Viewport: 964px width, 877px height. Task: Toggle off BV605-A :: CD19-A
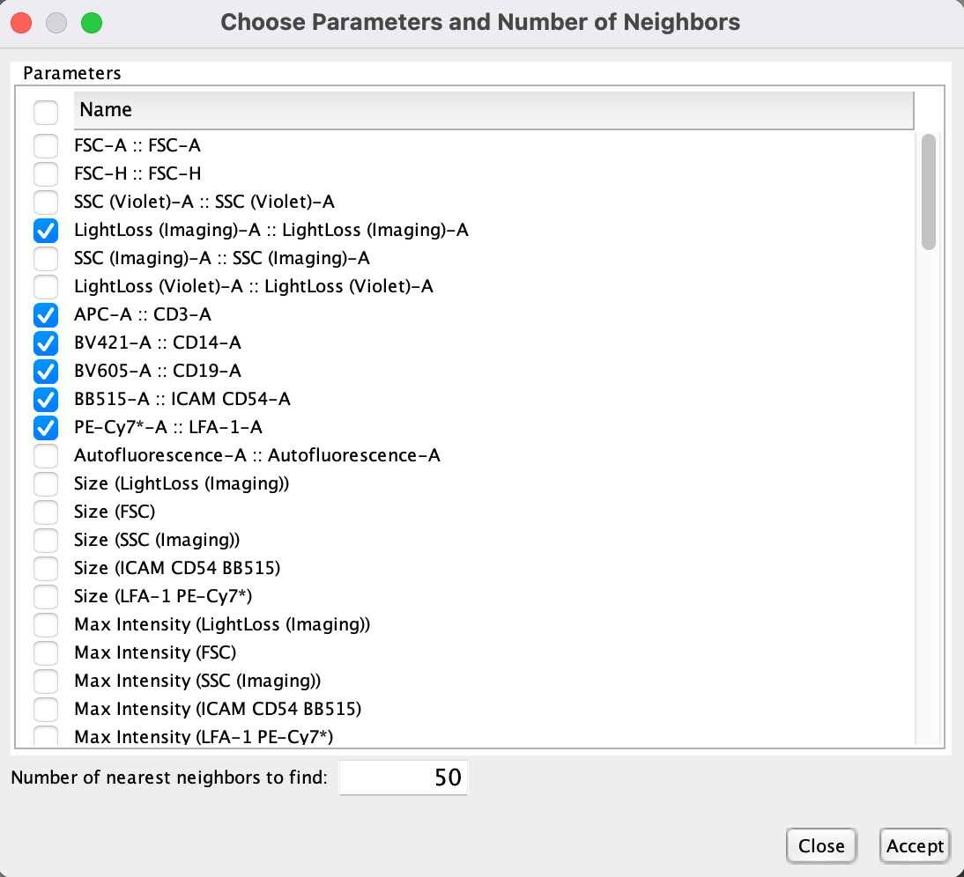point(45,371)
